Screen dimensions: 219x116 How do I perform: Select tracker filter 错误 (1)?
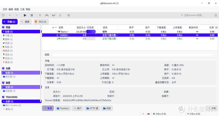tap(8, 109)
